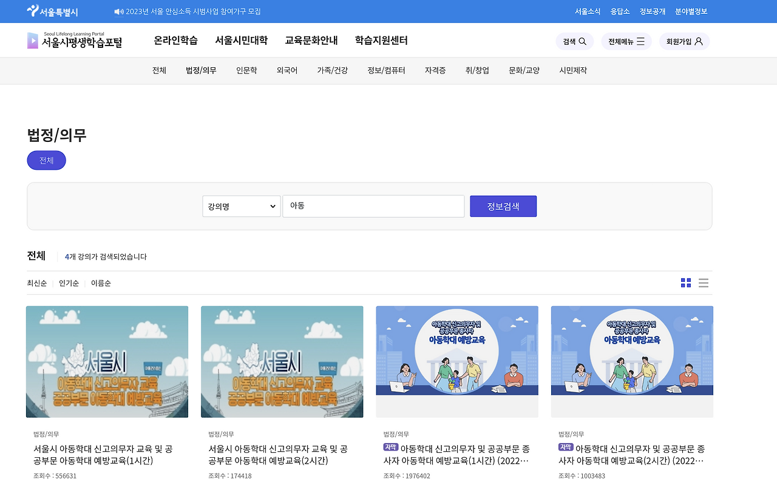The height and width of the screenshot is (499, 777).
Task: Open the 정보공개 link in top bar
Action: click(x=652, y=11)
